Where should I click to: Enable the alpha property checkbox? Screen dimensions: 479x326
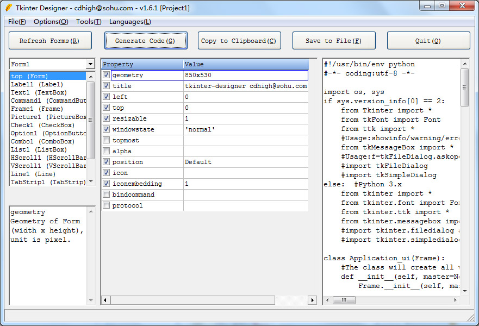105,151
